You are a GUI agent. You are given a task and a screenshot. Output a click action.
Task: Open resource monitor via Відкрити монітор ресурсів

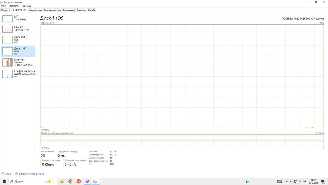tap(31, 174)
